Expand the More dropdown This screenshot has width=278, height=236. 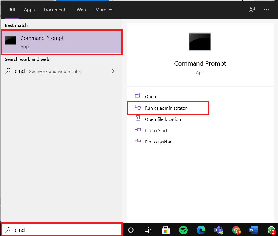103,10
